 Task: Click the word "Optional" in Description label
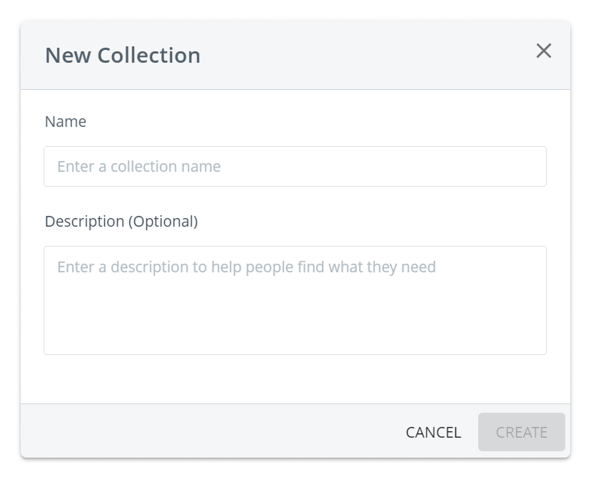pos(163,222)
